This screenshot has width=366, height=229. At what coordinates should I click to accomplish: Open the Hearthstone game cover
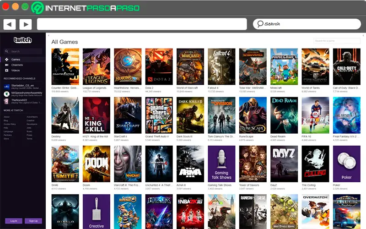128,66
